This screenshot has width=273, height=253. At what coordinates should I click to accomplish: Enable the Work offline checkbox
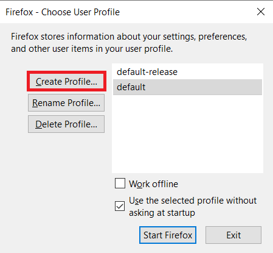coord(120,184)
